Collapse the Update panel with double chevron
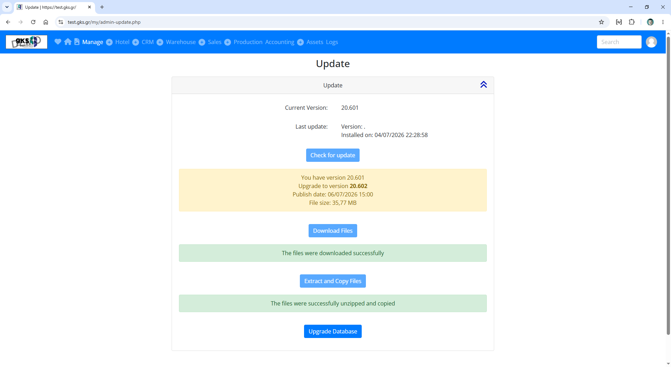The height and width of the screenshot is (367, 671). click(x=484, y=85)
